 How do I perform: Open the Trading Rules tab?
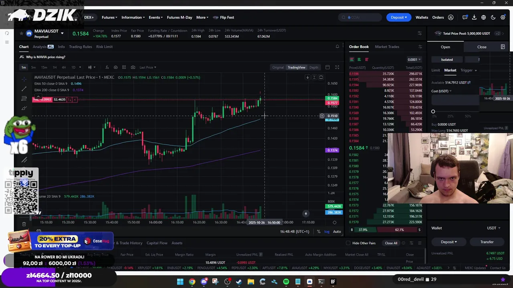(81, 47)
